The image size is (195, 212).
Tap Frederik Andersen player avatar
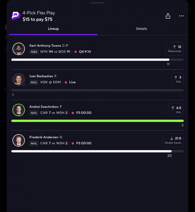pos(19,140)
